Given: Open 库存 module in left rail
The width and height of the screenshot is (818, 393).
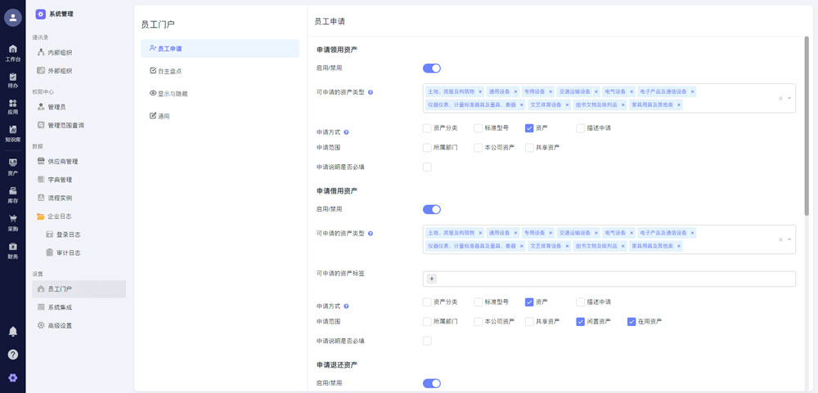Looking at the screenshot, I should [x=12, y=195].
